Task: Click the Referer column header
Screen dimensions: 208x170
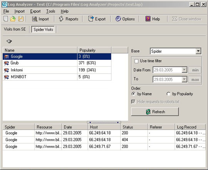Action: click(161, 127)
